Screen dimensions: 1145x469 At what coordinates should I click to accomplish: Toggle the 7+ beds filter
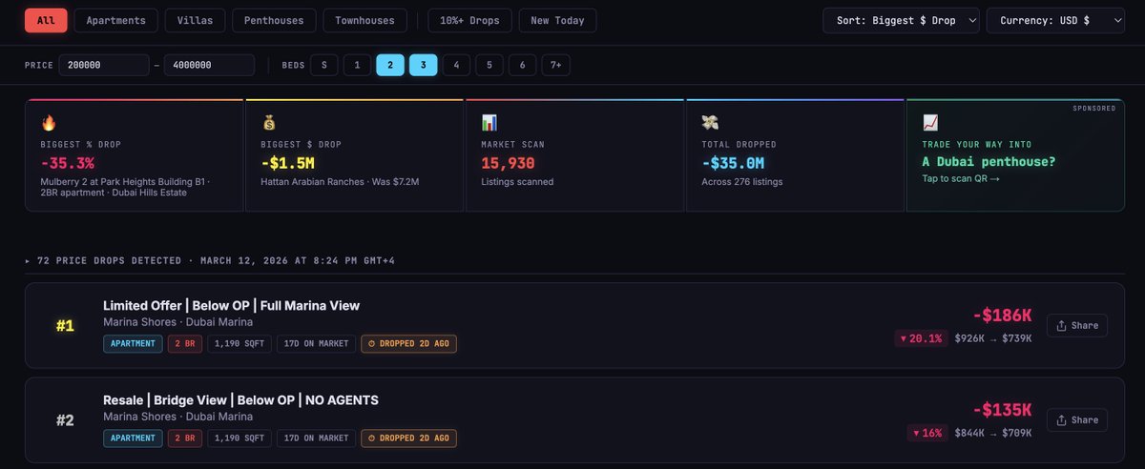[x=556, y=65]
